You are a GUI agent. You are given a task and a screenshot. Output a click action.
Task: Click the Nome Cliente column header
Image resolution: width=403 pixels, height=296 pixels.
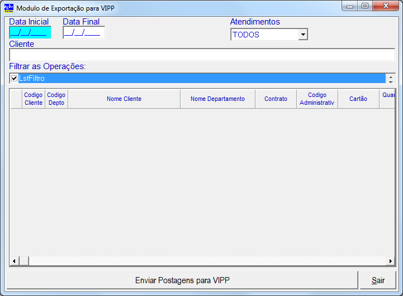point(124,99)
